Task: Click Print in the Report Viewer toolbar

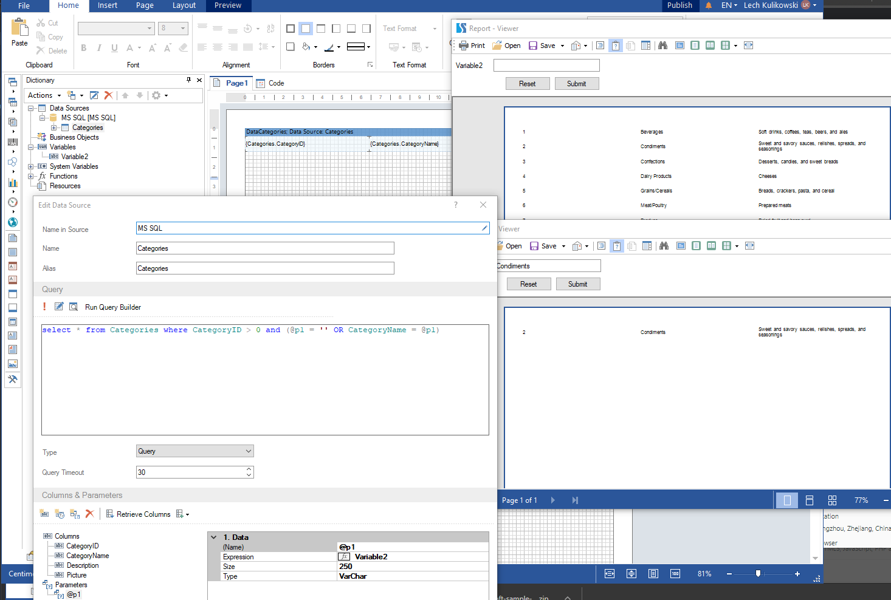Action: (x=472, y=46)
